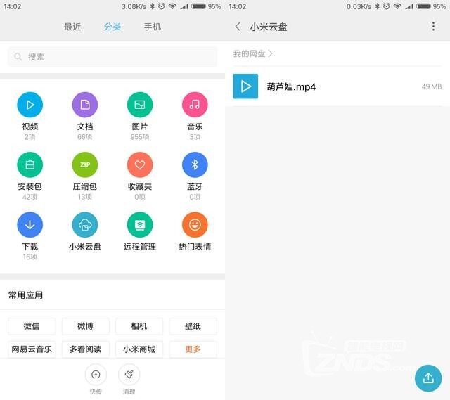Image resolution: width=450 pixels, height=400 pixels.
Task: Open the 远程管理 remote management icon
Action: tap(140, 225)
